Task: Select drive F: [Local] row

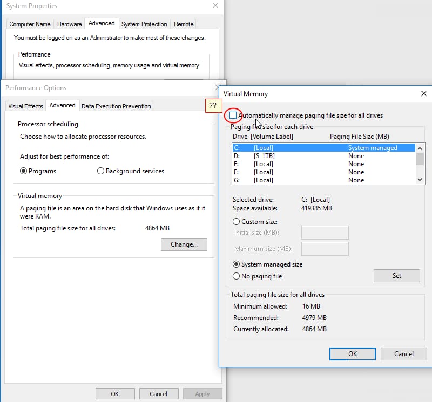Action: [x=323, y=172]
